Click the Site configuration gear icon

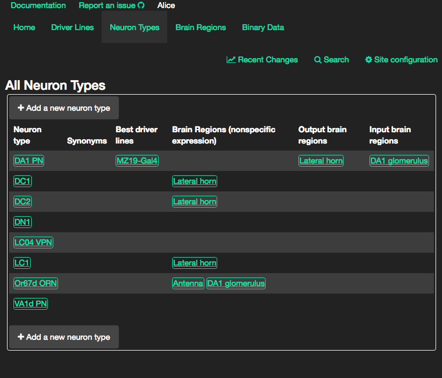tap(368, 60)
